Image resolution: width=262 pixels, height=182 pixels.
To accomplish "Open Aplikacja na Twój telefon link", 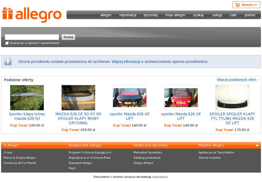I will click(x=216, y=152).
